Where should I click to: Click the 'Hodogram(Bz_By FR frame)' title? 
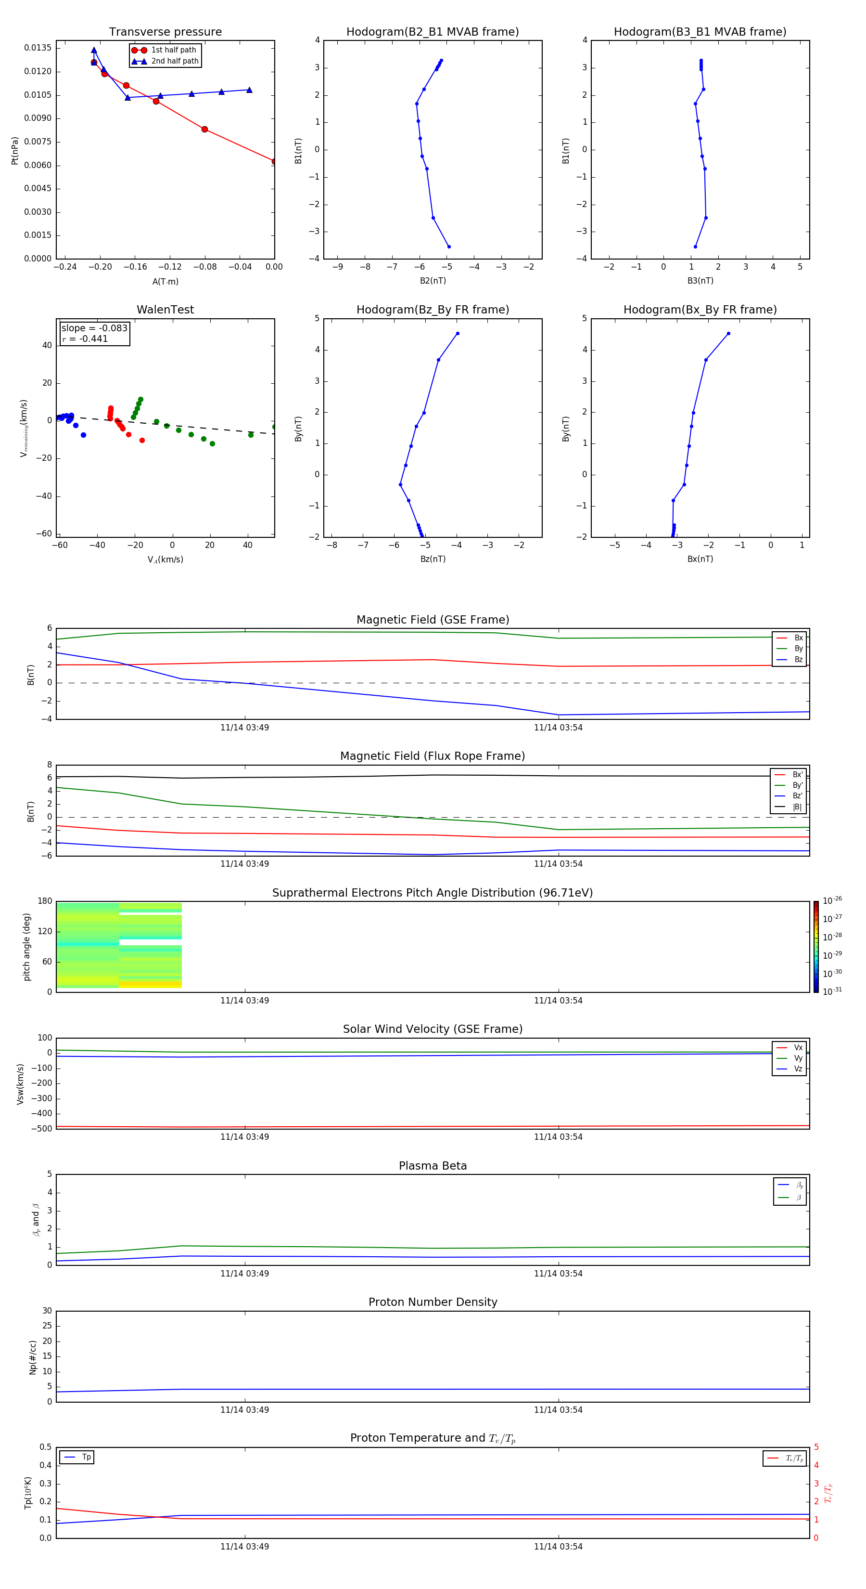pos(433,310)
